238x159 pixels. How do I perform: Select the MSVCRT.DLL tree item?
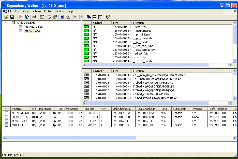33,31
